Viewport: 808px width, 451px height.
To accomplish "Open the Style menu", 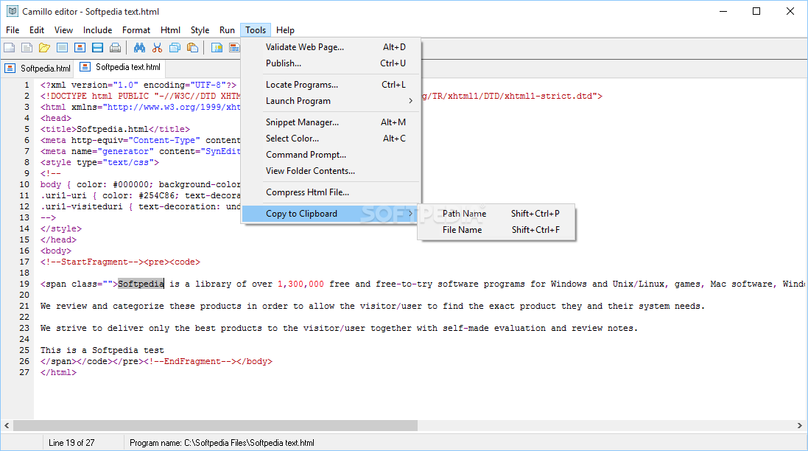I will [x=200, y=30].
